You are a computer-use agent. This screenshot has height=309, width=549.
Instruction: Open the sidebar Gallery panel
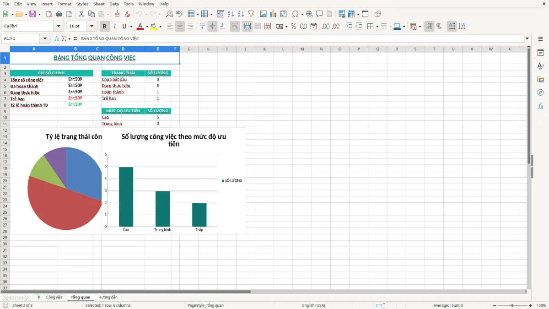tap(540, 80)
